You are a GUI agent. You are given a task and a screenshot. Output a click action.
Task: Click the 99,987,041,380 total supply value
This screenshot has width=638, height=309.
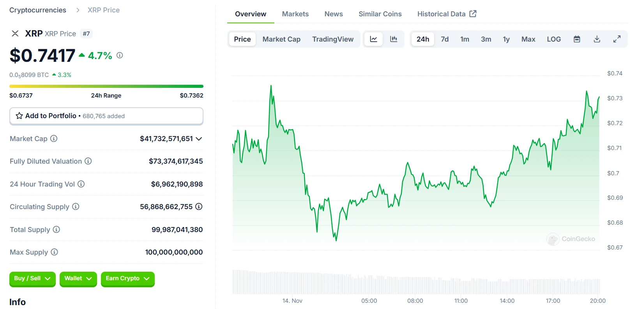pos(177,229)
